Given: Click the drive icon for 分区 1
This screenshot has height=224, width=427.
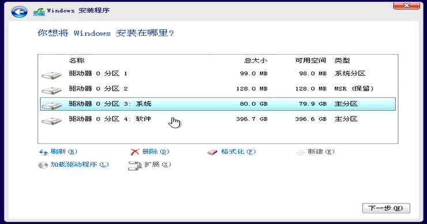Looking at the screenshot, I should coord(51,75).
